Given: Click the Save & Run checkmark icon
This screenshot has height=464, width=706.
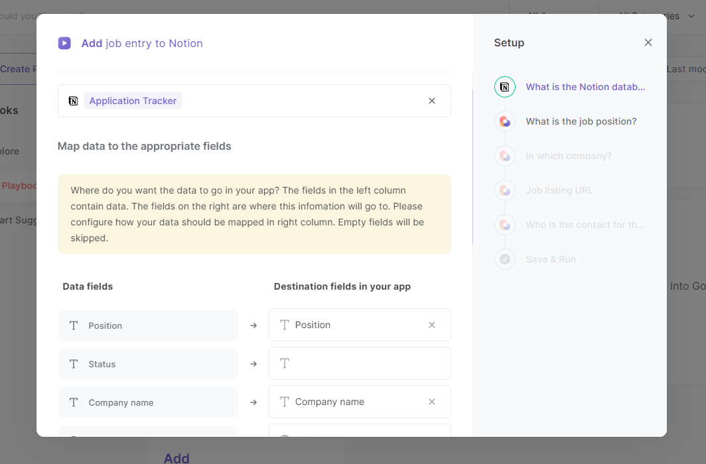Looking at the screenshot, I should [505, 259].
